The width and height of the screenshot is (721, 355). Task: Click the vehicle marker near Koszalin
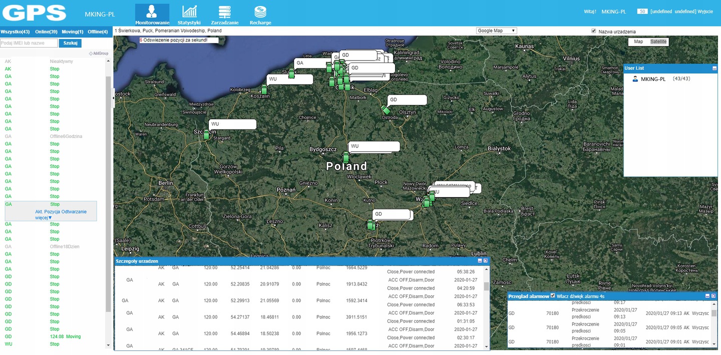pos(264,89)
